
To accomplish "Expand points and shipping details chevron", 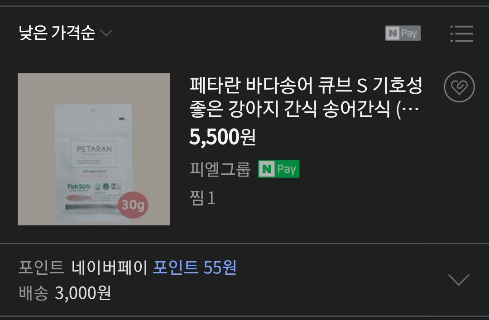I will click(x=458, y=279).
